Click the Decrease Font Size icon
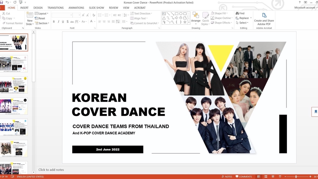The width and height of the screenshot is (318, 179). pyautogui.click(x=87, y=15)
